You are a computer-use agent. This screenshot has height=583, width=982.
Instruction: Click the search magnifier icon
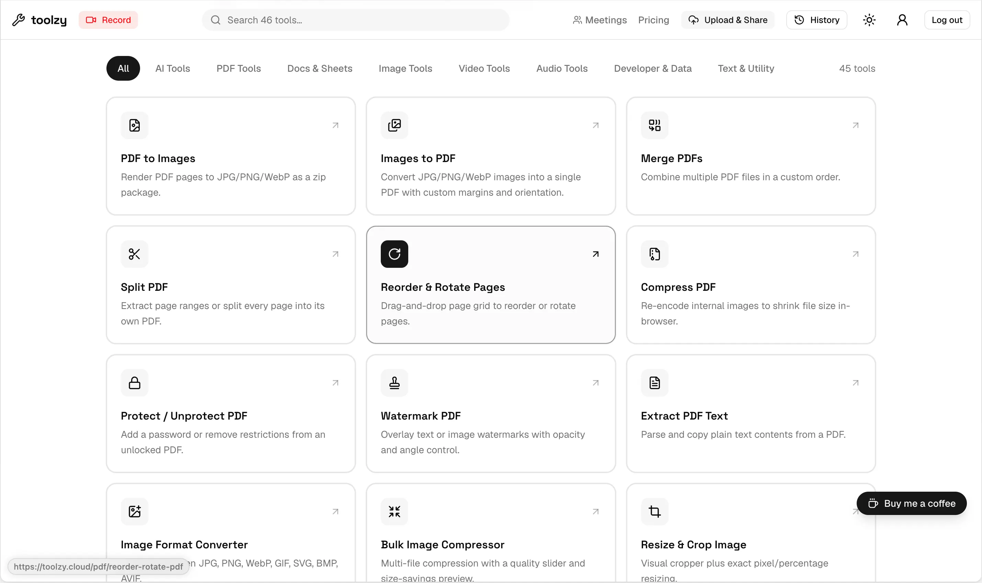(215, 20)
